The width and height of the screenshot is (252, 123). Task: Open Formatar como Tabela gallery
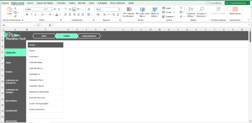(142, 12)
